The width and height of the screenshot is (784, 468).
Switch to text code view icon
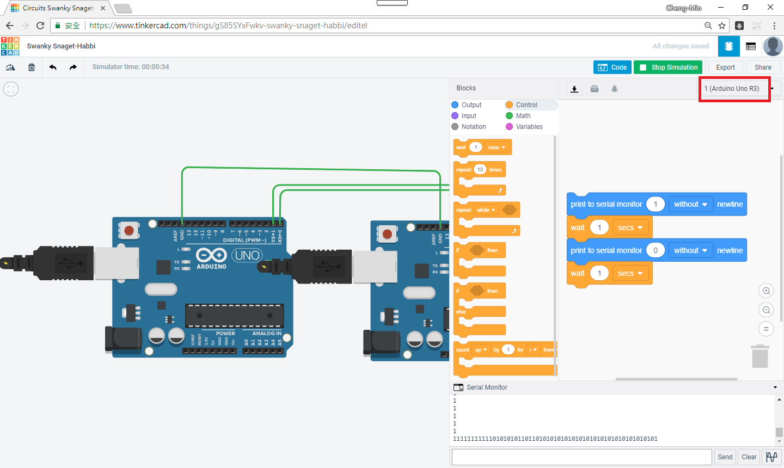click(751, 46)
